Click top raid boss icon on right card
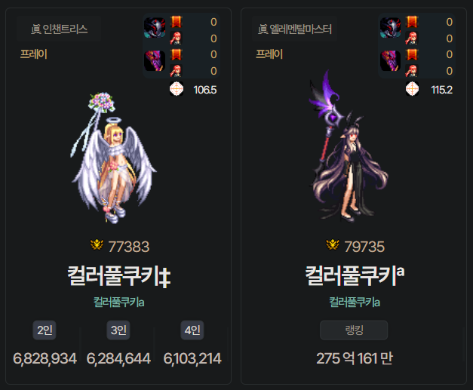The height and width of the screenshot is (390, 473). click(x=390, y=27)
